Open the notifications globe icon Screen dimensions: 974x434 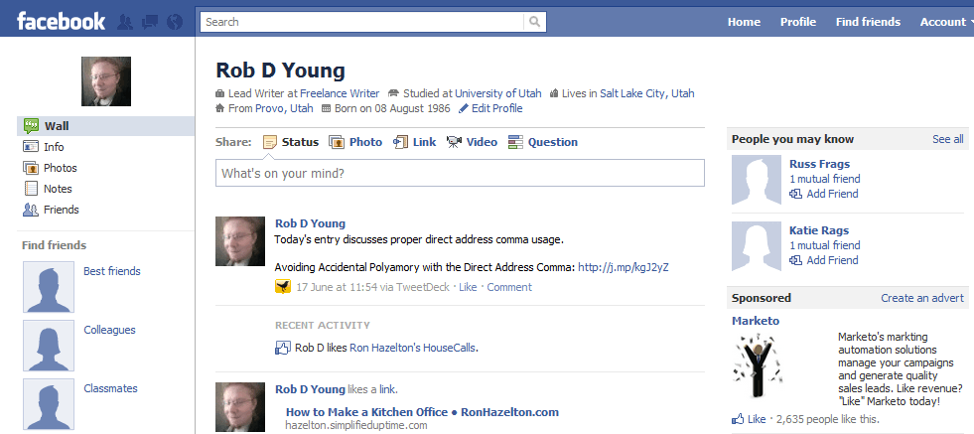click(175, 22)
